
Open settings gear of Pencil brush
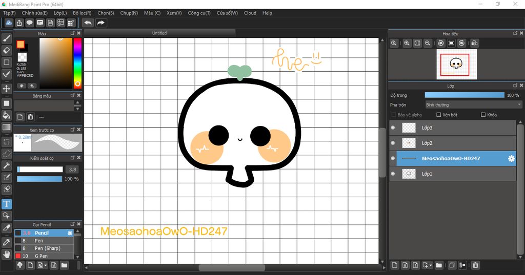point(70,233)
